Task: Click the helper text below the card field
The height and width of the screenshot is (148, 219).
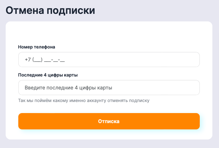Action: pos(84,101)
